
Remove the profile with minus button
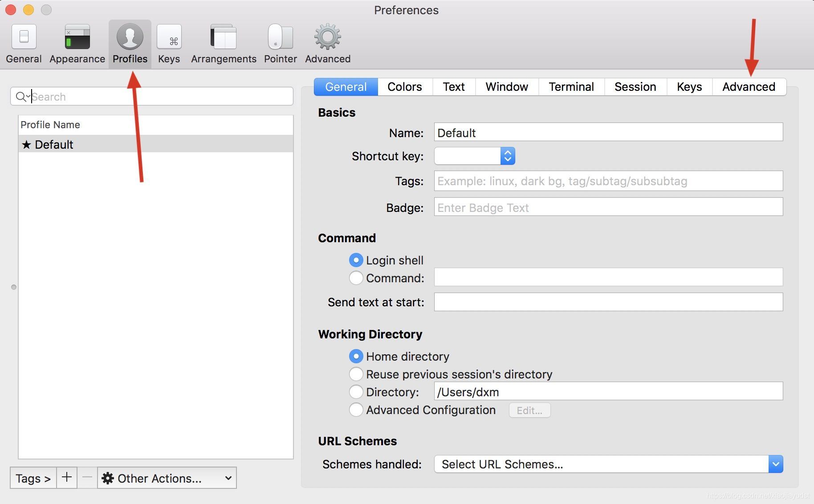[x=87, y=478]
